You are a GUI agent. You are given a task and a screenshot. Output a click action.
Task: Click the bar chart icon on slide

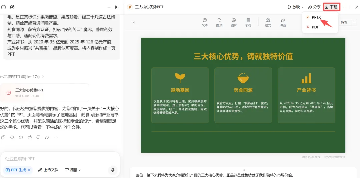pyautogui.click(x=306, y=78)
